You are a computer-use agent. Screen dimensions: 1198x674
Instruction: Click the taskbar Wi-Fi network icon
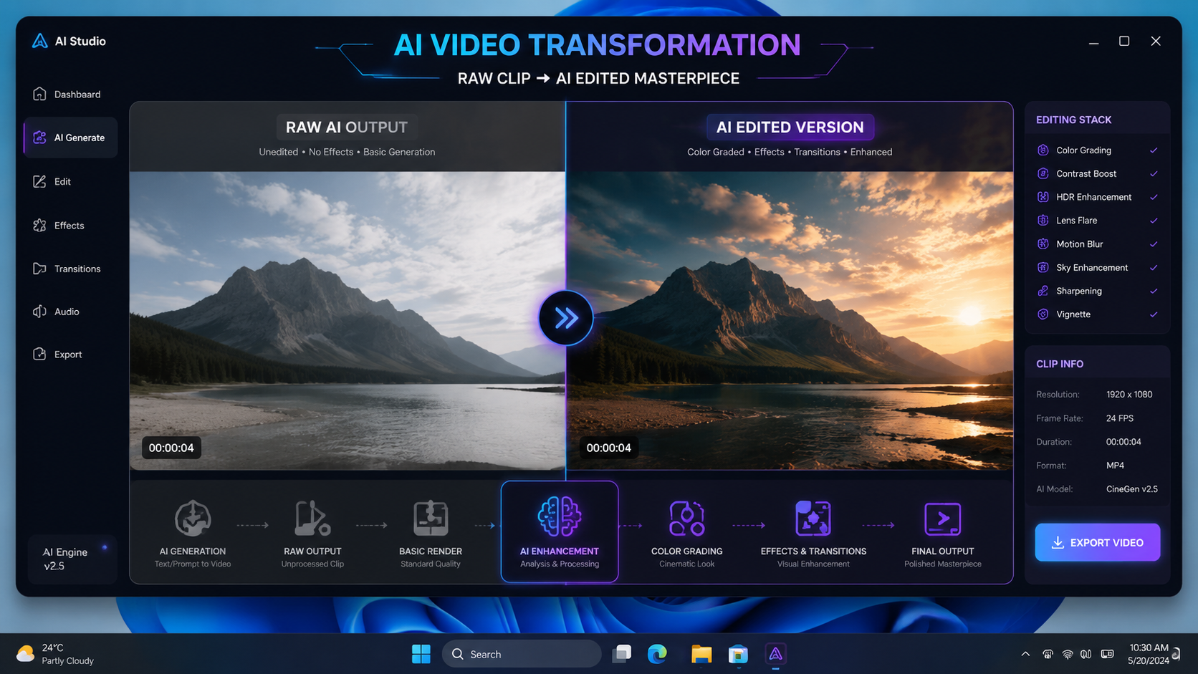[x=1068, y=654]
